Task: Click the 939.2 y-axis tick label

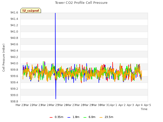Action: pyautogui.click(x=14, y=89)
